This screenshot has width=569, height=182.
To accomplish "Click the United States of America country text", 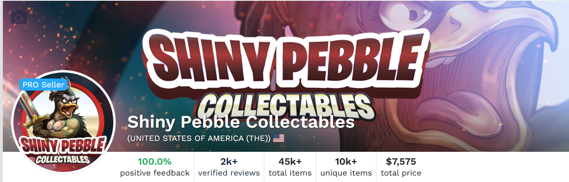I will pyautogui.click(x=199, y=139).
